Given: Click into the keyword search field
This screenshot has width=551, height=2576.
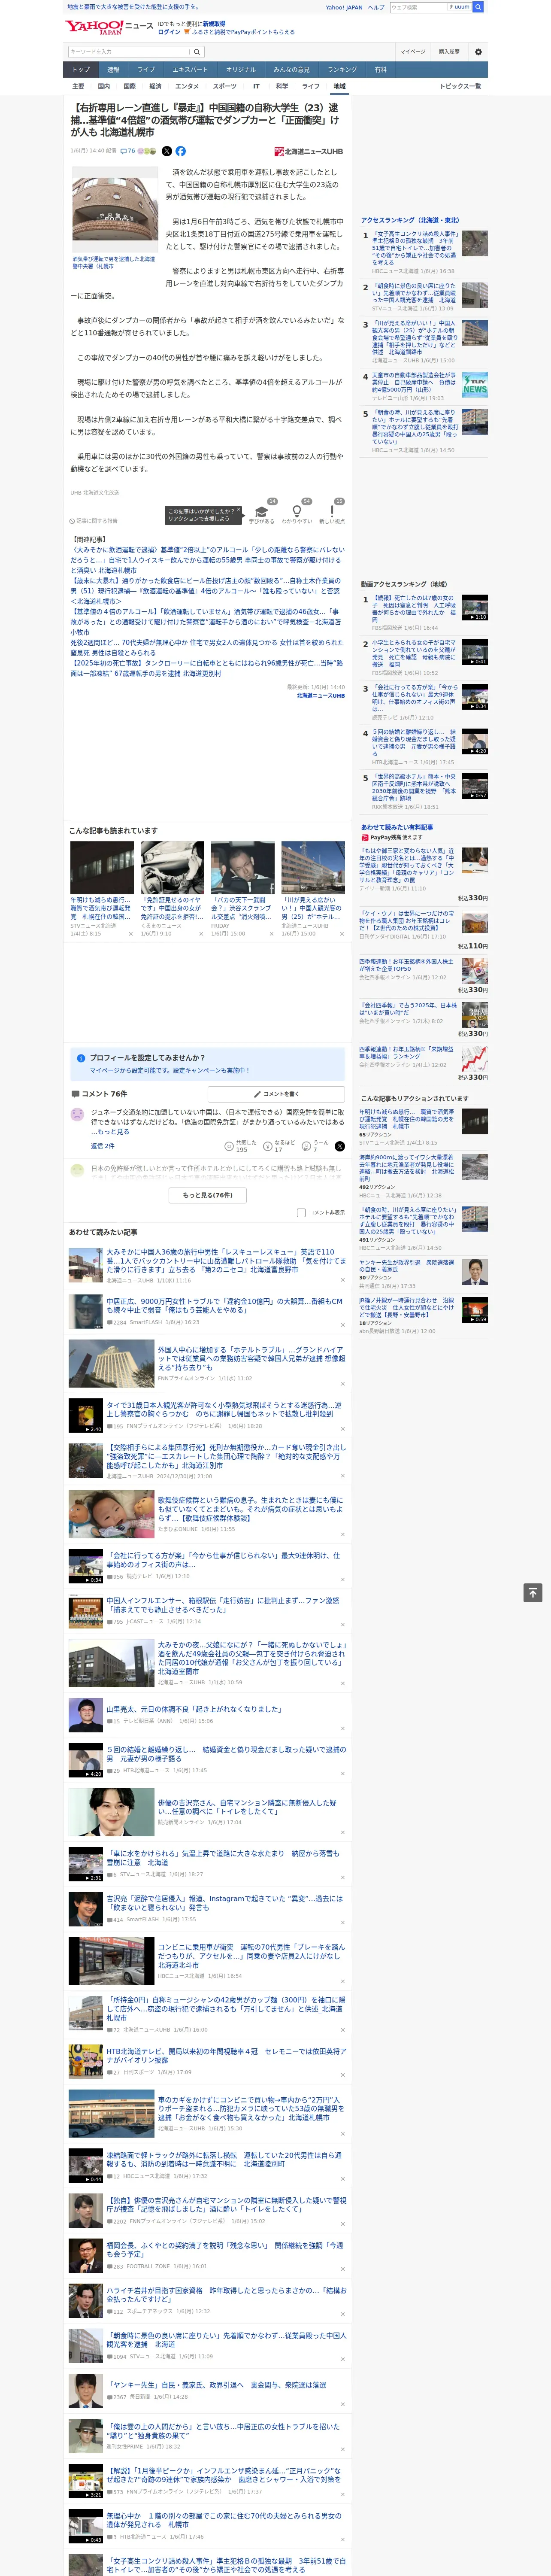Looking at the screenshot, I should click(x=129, y=51).
